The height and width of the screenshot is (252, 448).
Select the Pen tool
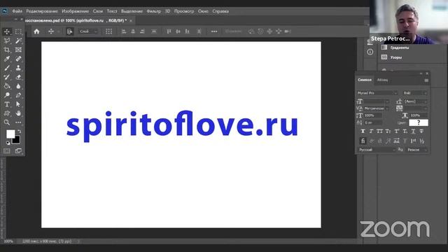(x=18, y=95)
